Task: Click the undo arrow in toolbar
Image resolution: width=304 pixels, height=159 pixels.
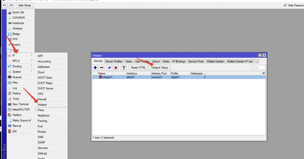Action: click(4, 5)
